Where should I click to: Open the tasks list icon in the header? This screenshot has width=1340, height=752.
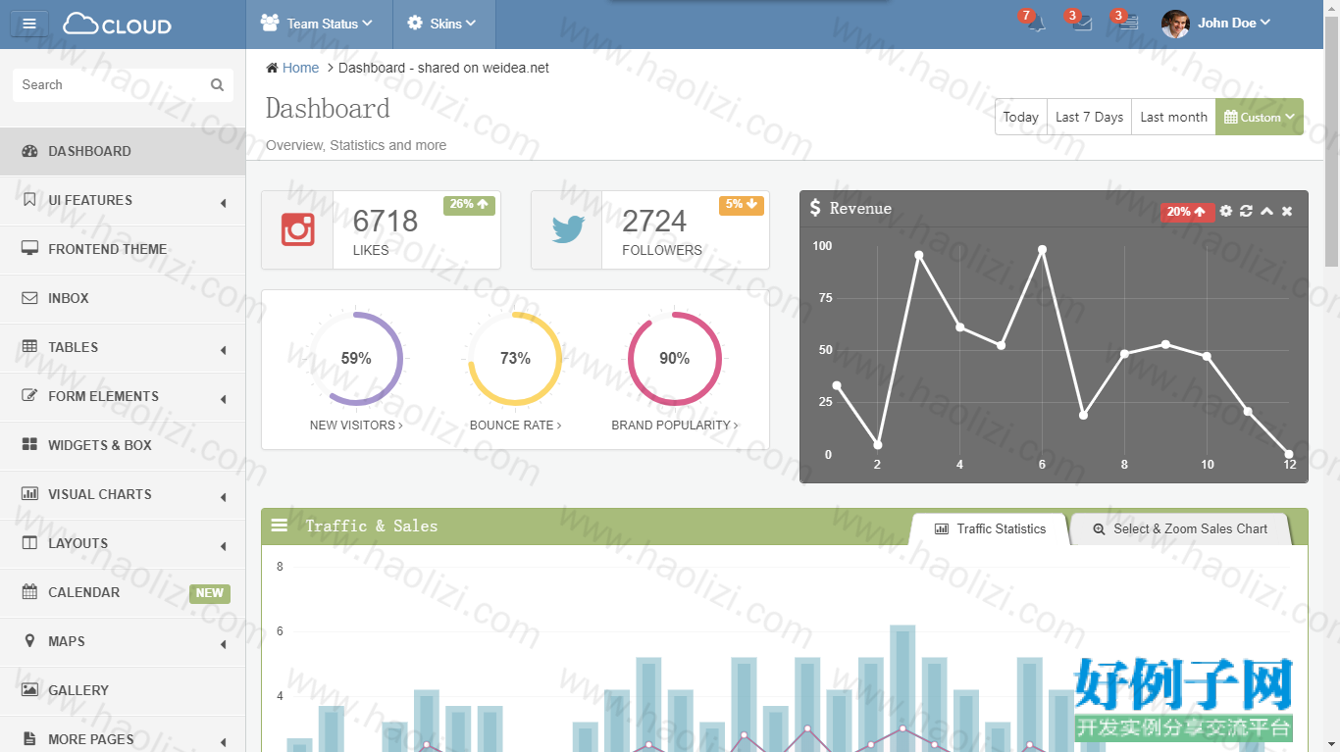(x=1129, y=24)
